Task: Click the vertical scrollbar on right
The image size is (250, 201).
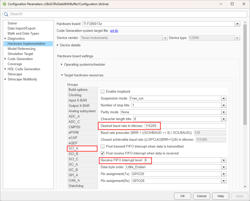Action: [x=245, y=76]
